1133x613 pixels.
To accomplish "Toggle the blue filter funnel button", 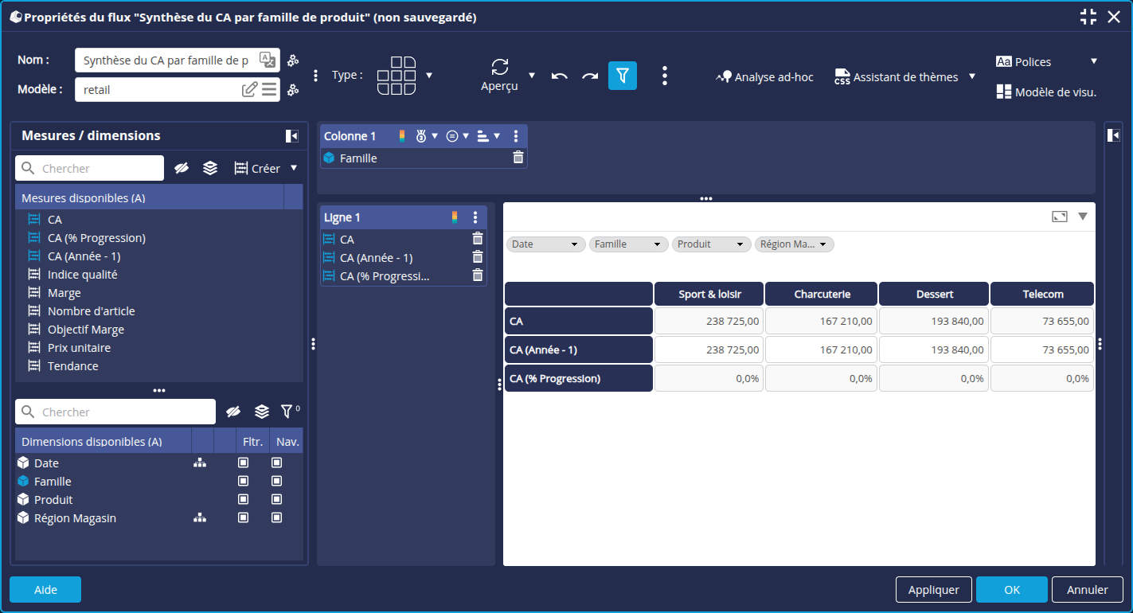I will click(x=623, y=76).
